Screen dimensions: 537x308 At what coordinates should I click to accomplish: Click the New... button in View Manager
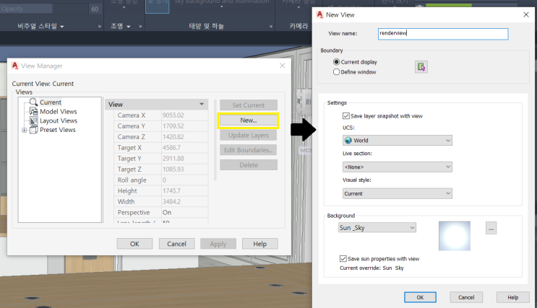pos(249,120)
